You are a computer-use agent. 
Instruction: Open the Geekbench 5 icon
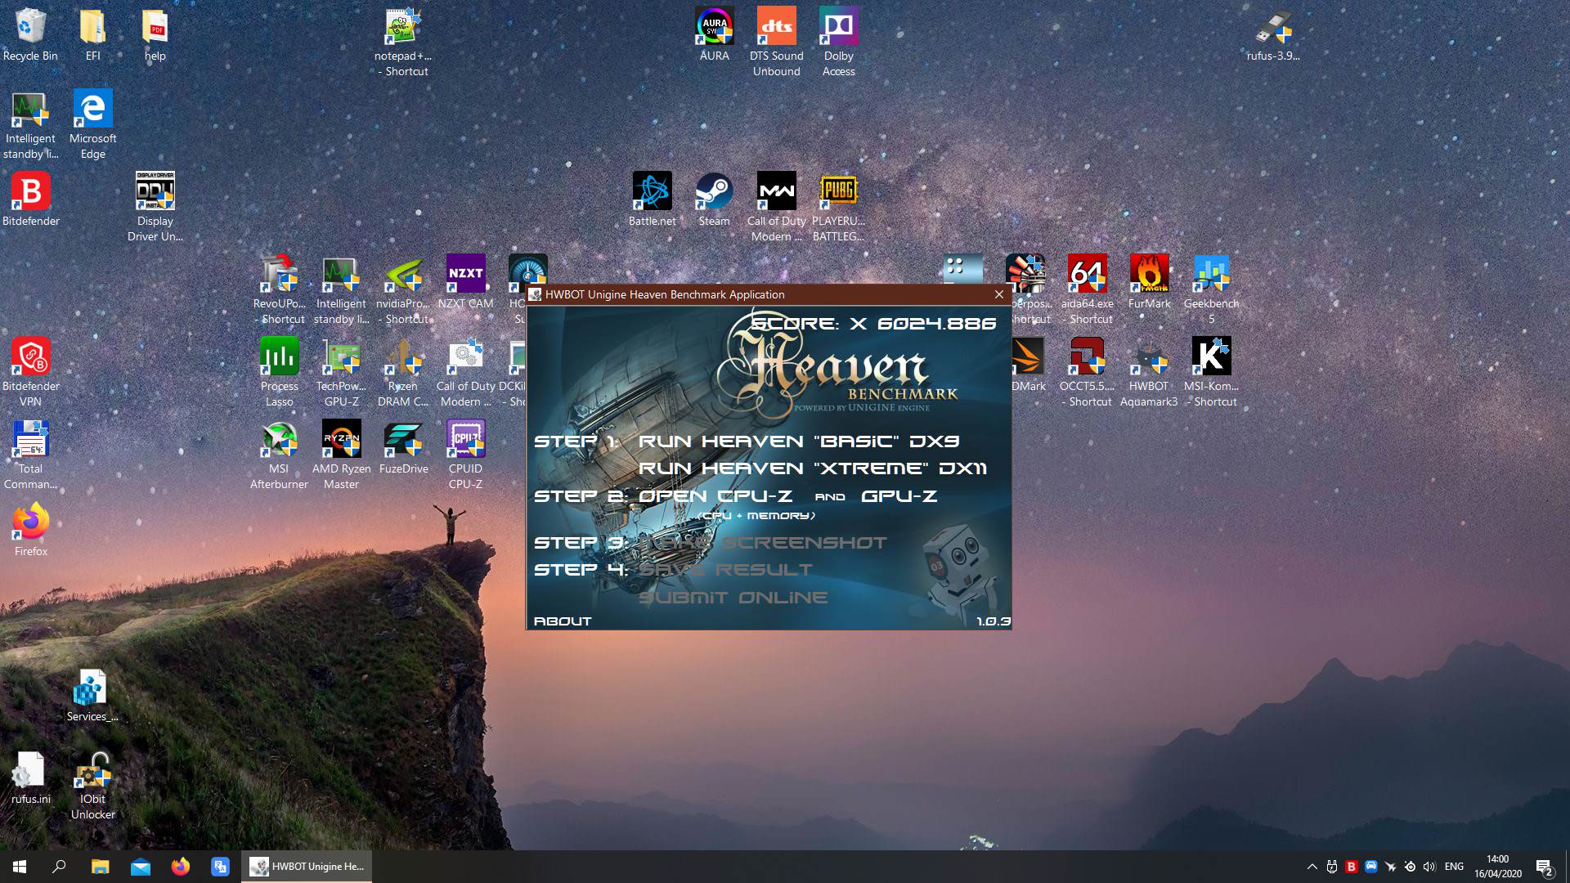click(x=1211, y=290)
